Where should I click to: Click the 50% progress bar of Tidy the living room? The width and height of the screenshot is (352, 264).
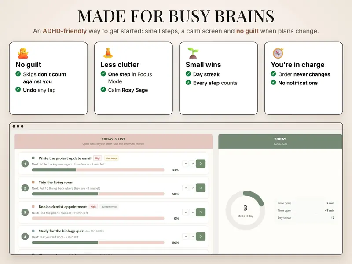coord(98,194)
